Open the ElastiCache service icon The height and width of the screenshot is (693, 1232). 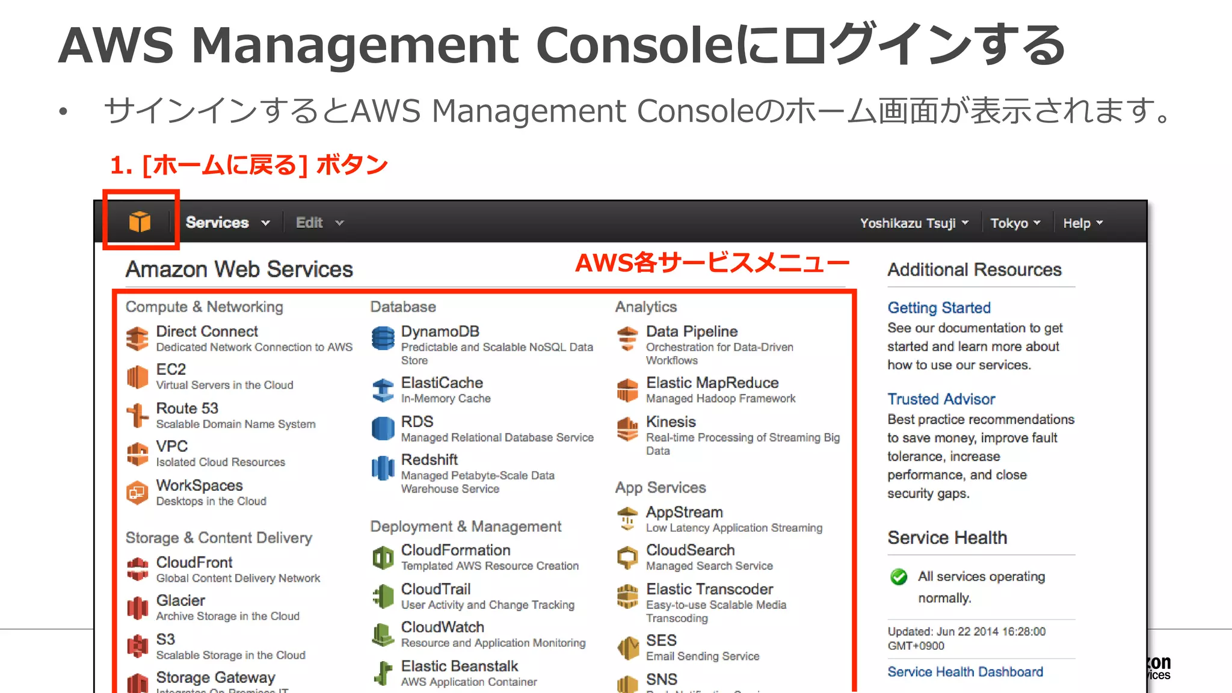[x=383, y=390]
